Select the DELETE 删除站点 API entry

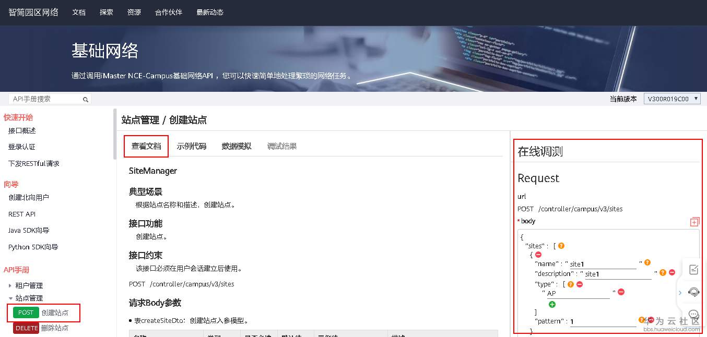click(41, 328)
